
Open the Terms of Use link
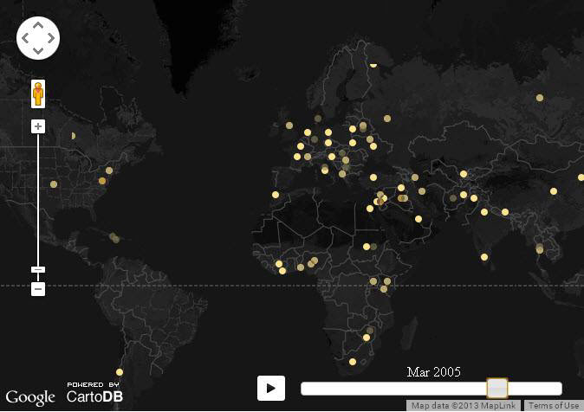pyautogui.click(x=554, y=406)
